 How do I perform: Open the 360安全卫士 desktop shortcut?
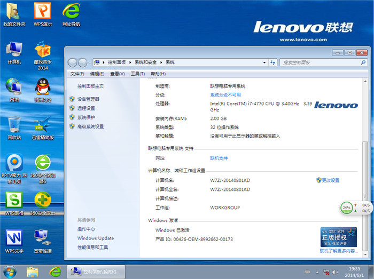coord(42,202)
